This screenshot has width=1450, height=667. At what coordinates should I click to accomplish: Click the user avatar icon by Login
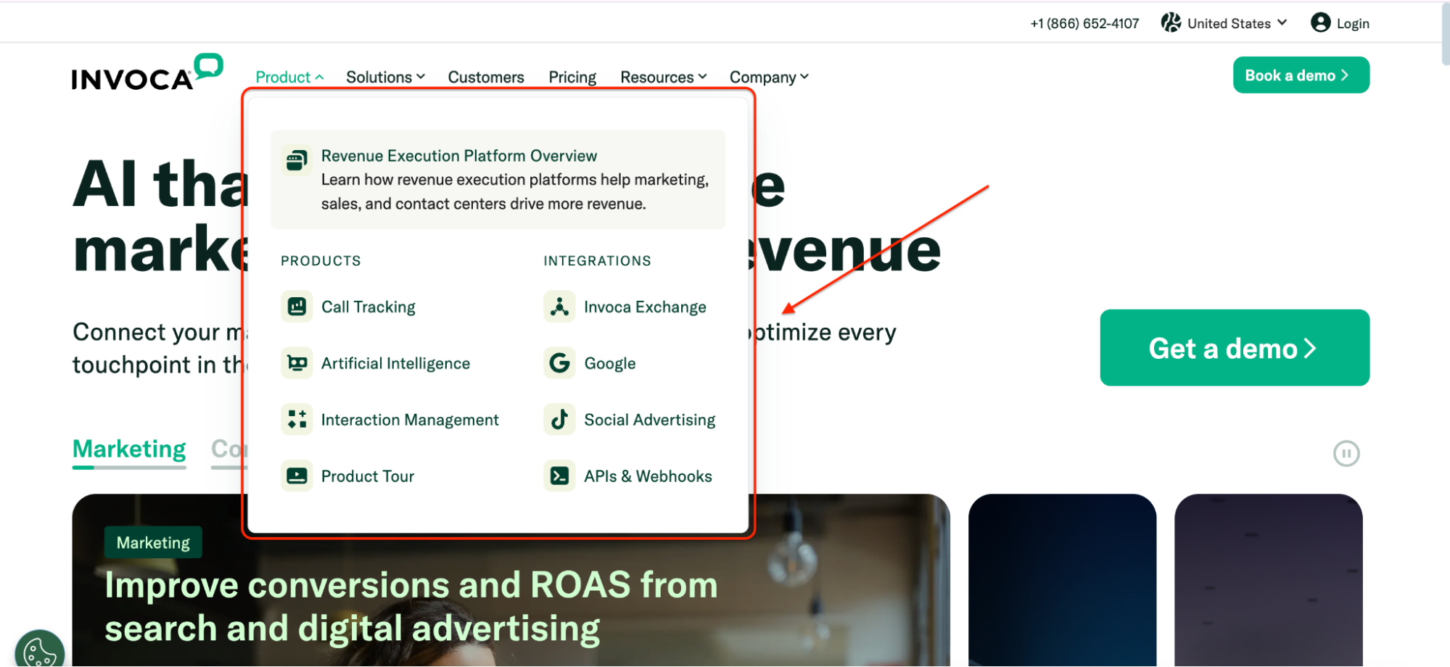[1321, 23]
